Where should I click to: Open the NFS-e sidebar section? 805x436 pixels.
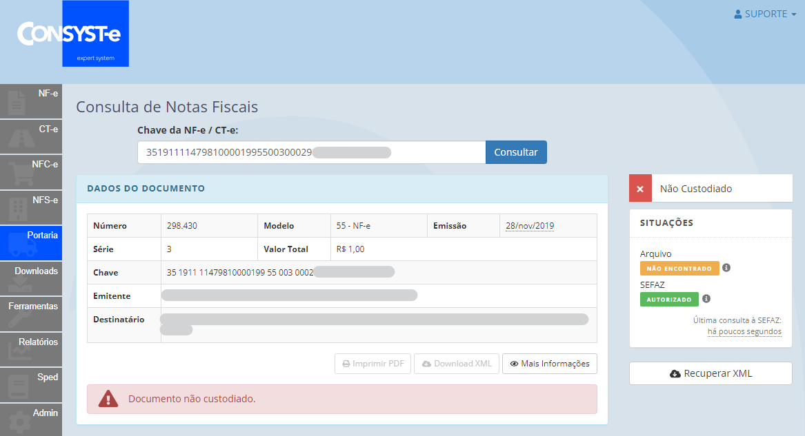(x=31, y=207)
